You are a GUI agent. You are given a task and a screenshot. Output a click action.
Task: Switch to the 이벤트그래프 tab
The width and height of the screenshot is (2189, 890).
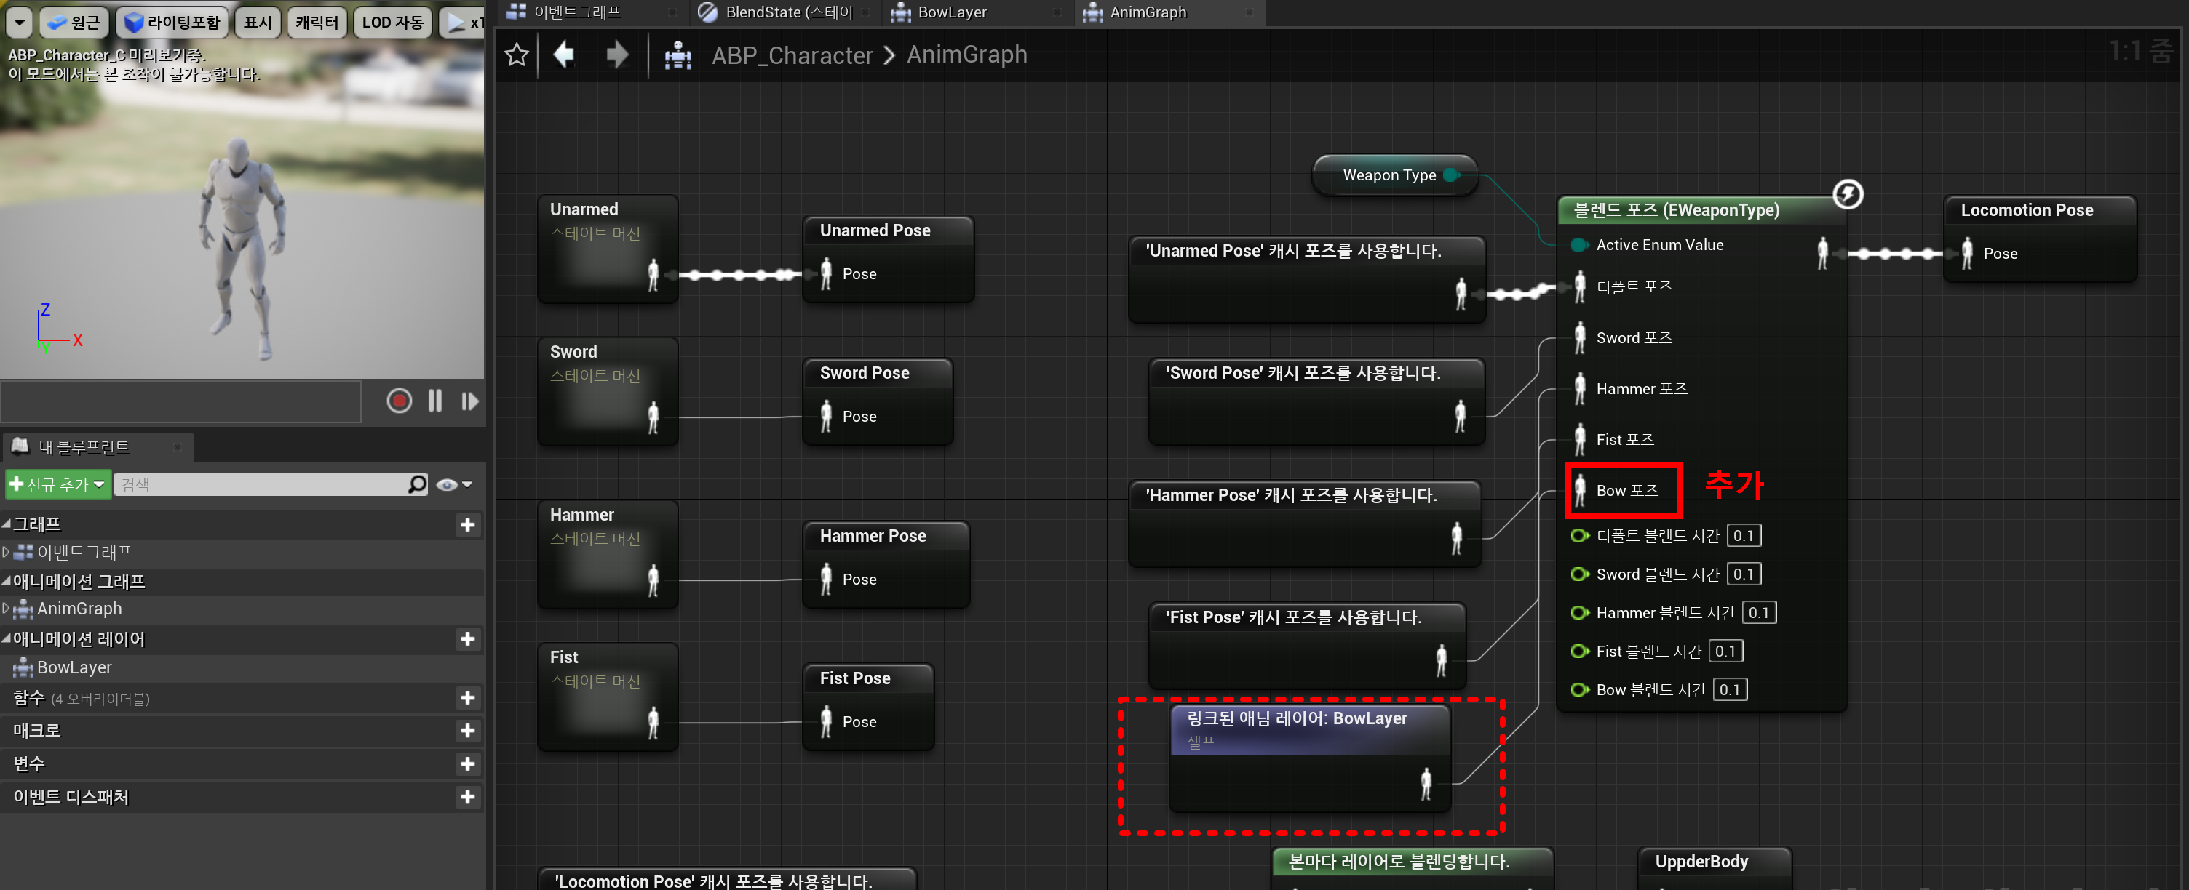coord(576,12)
